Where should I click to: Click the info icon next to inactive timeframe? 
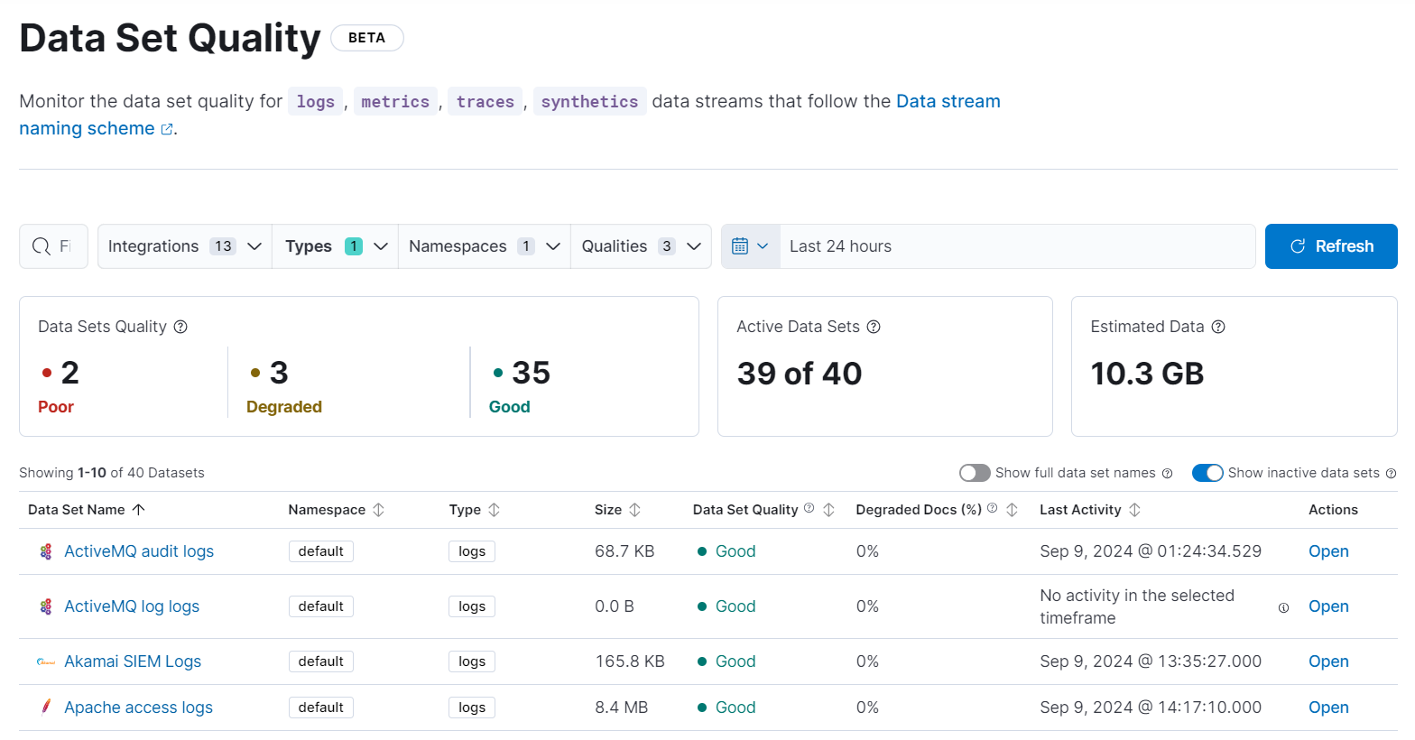[1283, 607]
